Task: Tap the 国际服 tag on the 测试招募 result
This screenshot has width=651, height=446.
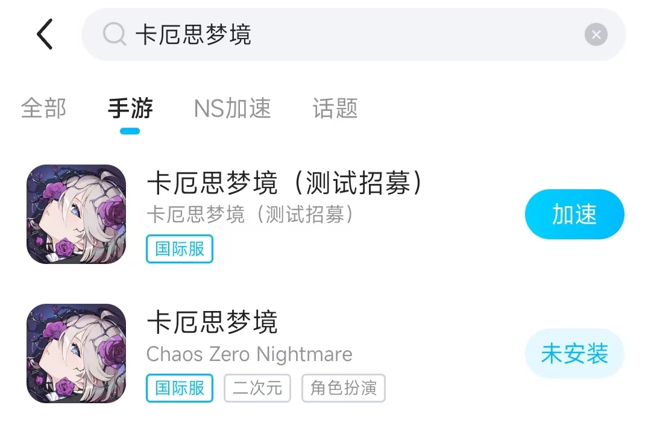Action: [x=180, y=249]
